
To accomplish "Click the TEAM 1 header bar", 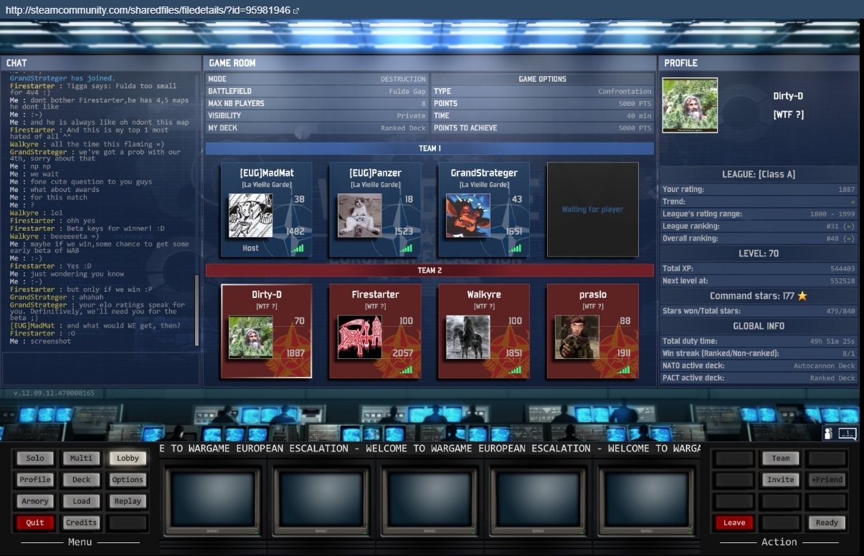I will [x=429, y=148].
